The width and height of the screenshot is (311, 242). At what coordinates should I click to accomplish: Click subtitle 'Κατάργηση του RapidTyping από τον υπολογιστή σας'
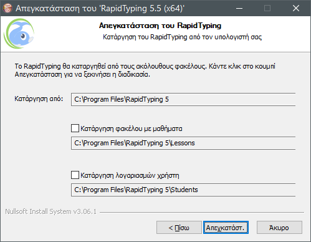[x=182, y=37]
